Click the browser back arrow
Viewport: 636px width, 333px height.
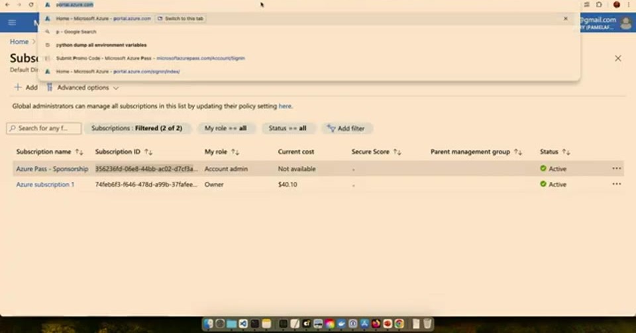[7, 5]
